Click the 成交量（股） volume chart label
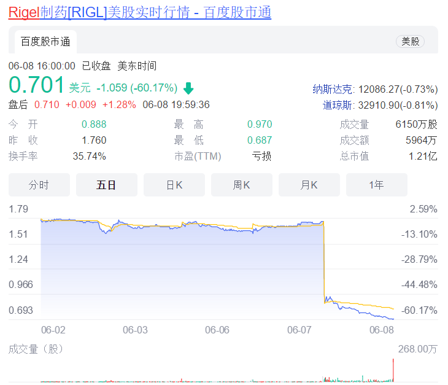Screen dimensions: 448x385 point(36,349)
